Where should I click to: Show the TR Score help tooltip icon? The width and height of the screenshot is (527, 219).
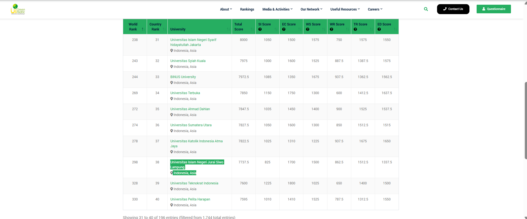click(x=355, y=29)
